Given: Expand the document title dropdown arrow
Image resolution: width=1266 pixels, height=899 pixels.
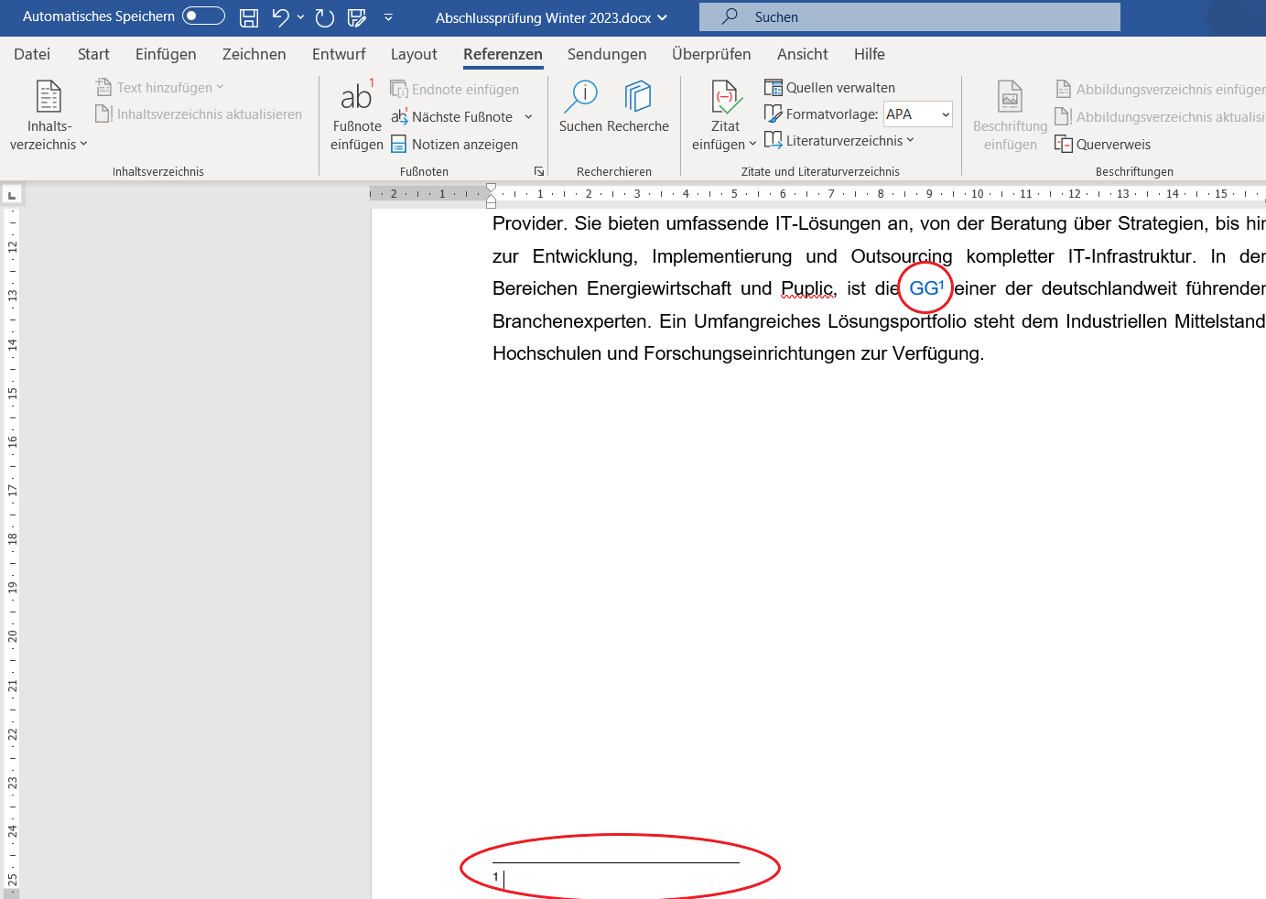Looking at the screenshot, I should point(662,17).
